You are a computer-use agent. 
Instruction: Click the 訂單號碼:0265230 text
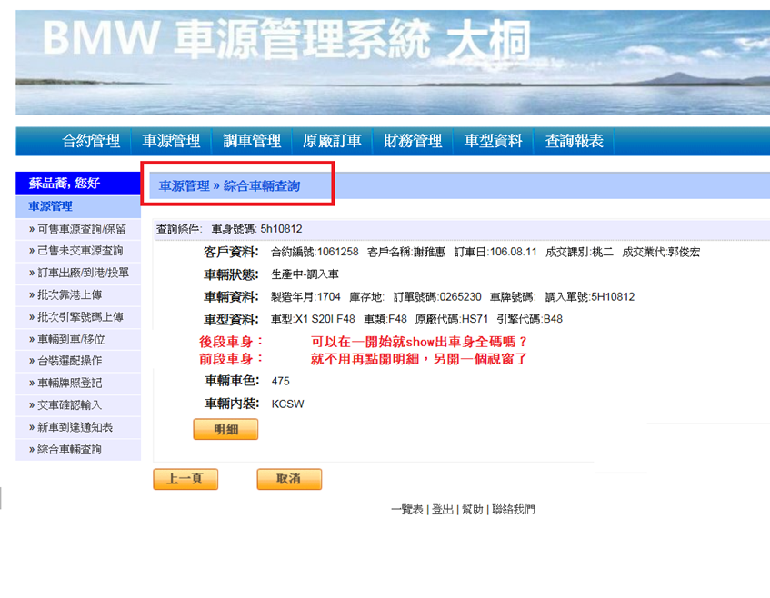[437, 296]
